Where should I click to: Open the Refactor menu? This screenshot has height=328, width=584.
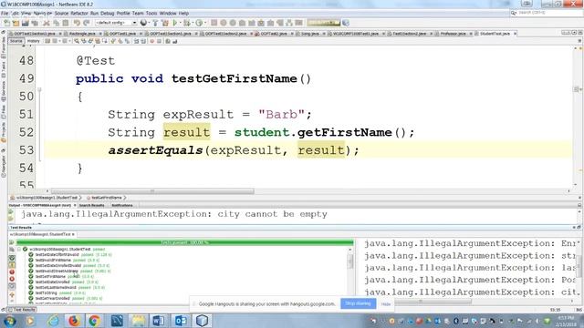pos(79,13)
